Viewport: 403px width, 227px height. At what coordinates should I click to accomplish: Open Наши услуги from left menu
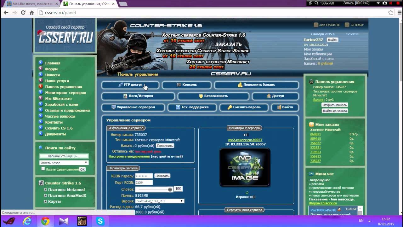coord(57,81)
